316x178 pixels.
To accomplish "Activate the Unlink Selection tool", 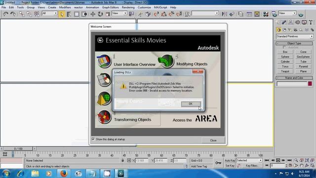I will pyautogui.click(x=29, y=14).
